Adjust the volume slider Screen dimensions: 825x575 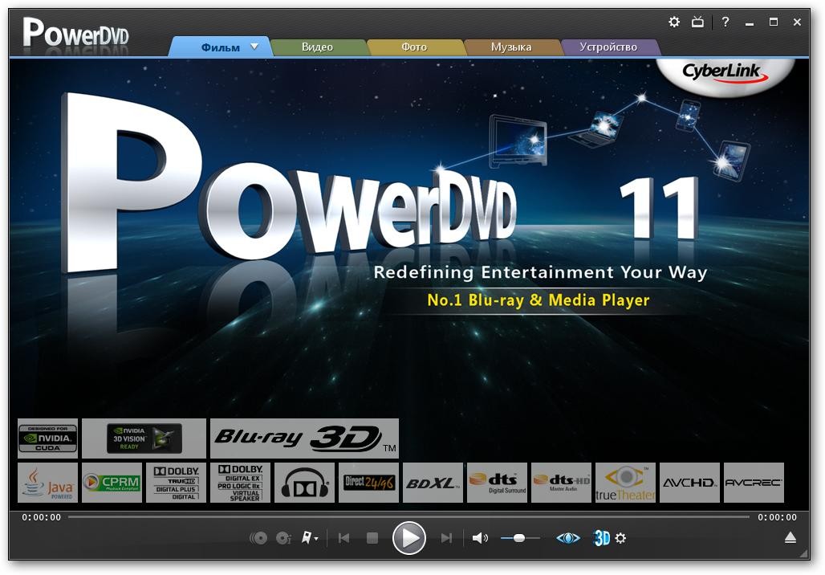(520, 538)
